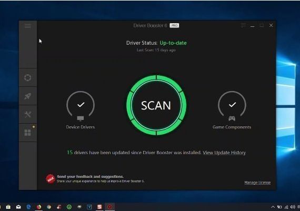300x211 pixels.
Task: Open the feedback icon in the title bar
Action: pyautogui.click(x=243, y=25)
